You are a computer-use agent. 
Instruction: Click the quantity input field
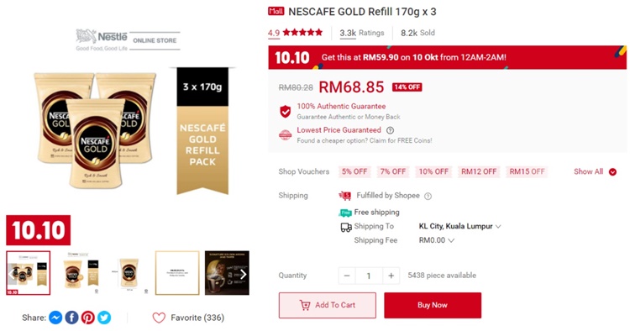[369, 276]
